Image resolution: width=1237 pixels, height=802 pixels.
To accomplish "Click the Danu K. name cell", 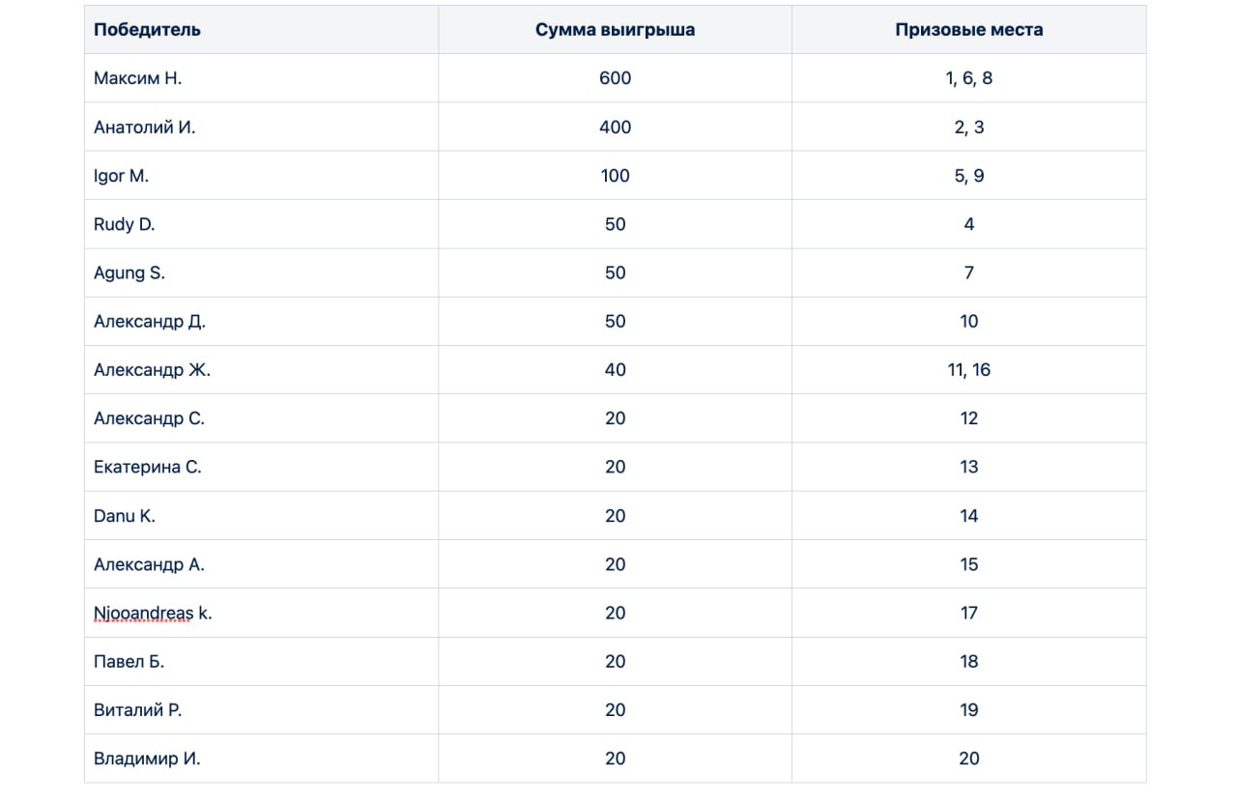I will (x=261, y=516).
